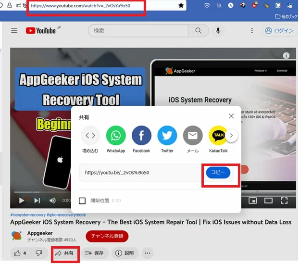Click the コピー copy button
This screenshot has height=265, width=300.
(218, 173)
